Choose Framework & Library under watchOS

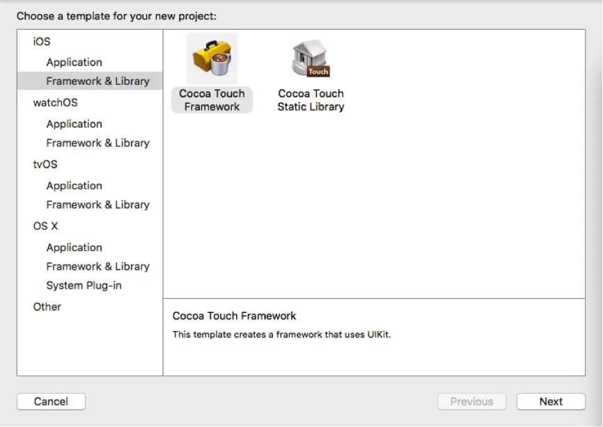point(97,143)
